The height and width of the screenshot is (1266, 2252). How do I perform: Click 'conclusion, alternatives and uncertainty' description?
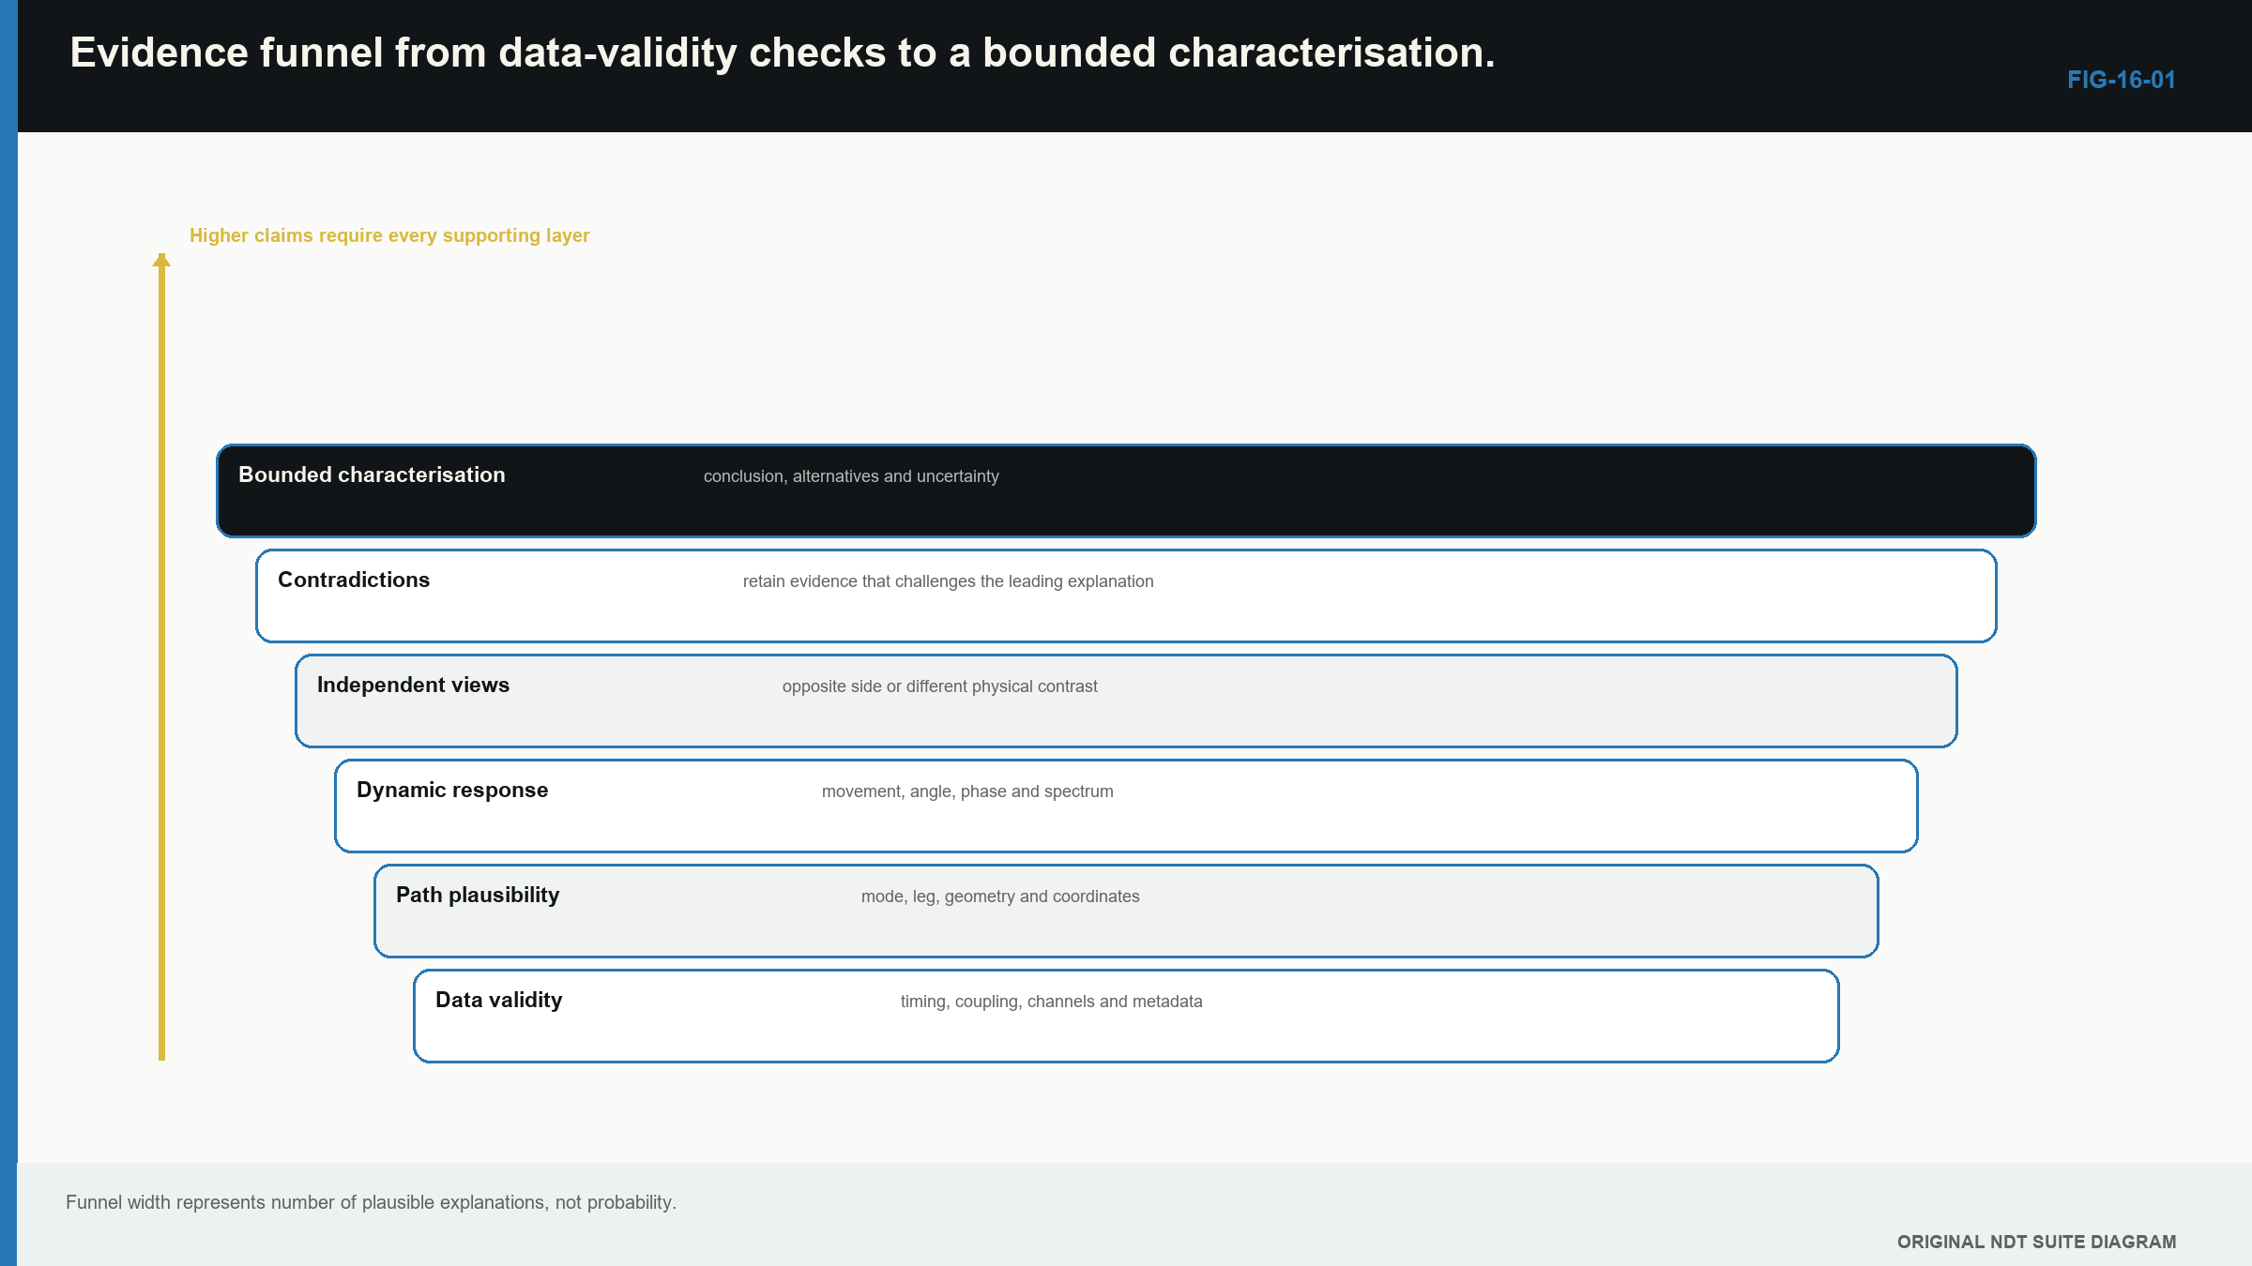[851, 476]
